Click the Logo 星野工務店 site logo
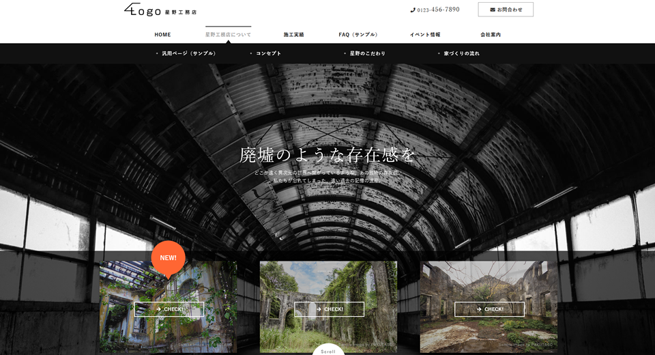Image resolution: width=655 pixels, height=355 pixels. (160, 10)
